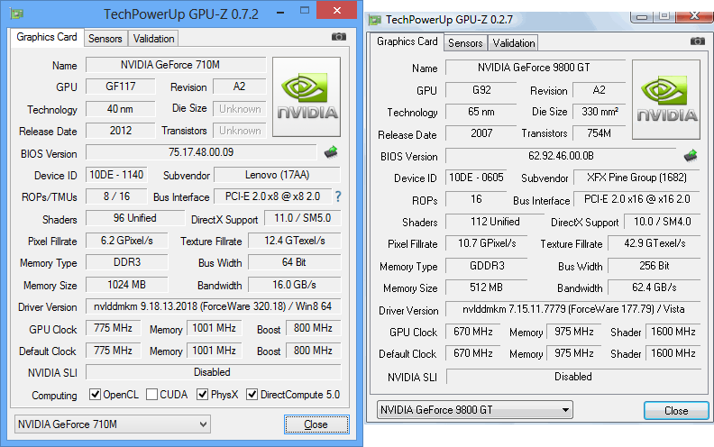714x447 pixels.
Task: Click Texture Fillrate value 42.9 GTexel/s
Action: click(654, 243)
